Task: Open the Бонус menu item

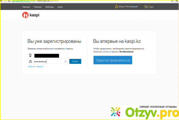Action: 60,7
